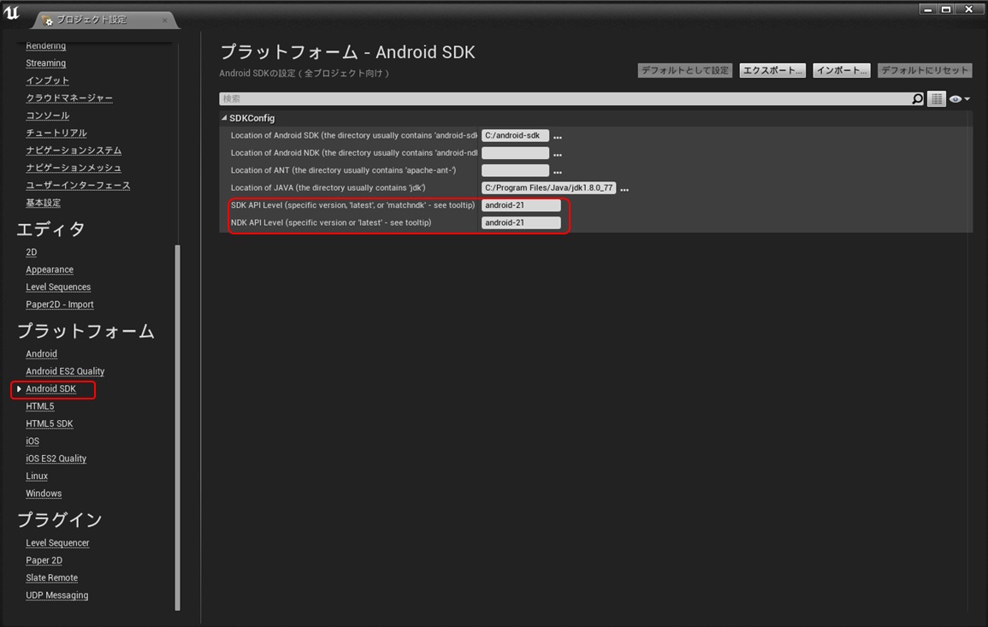Edit the ANT location field
Image resolution: width=988 pixels, height=627 pixels.
point(515,170)
